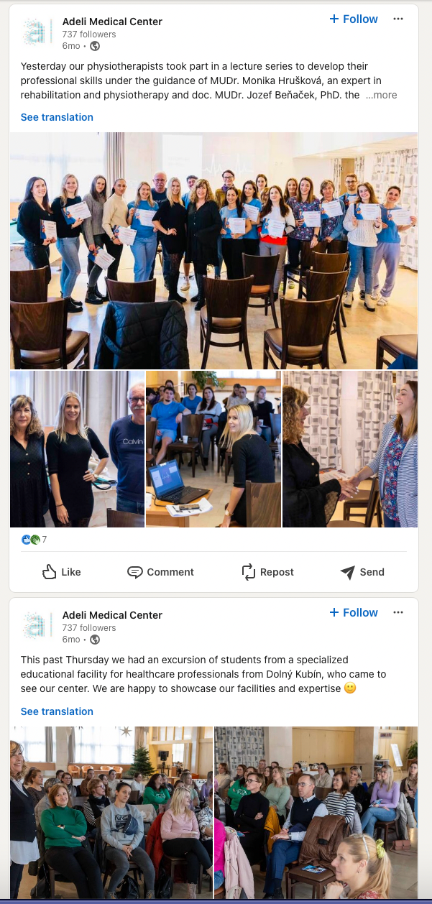Open the photo showing the laptop

point(213,449)
